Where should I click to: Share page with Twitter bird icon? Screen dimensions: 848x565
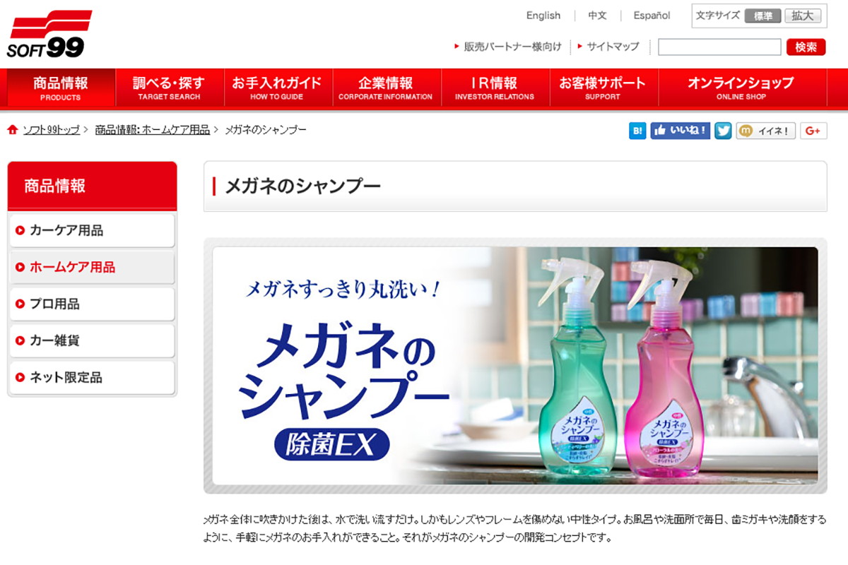tap(723, 131)
